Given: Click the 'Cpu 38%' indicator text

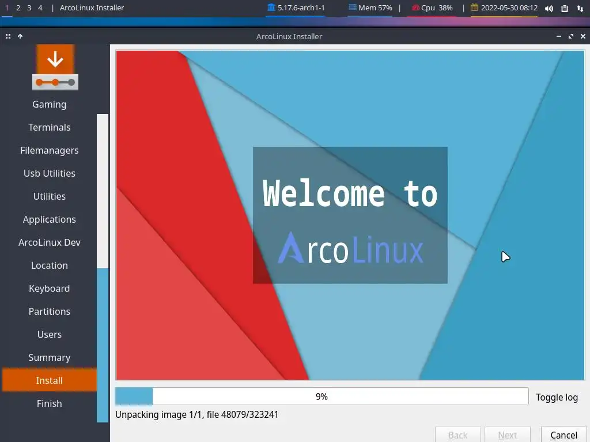Looking at the screenshot, I should (437, 7).
